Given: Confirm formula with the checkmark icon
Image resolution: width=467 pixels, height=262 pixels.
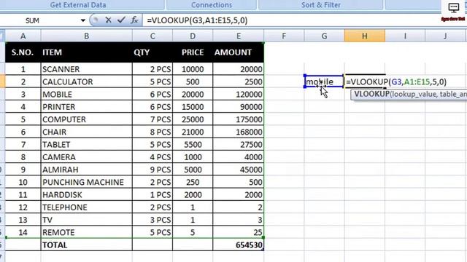Looking at the screenshot, I should (x=121, y=20).
